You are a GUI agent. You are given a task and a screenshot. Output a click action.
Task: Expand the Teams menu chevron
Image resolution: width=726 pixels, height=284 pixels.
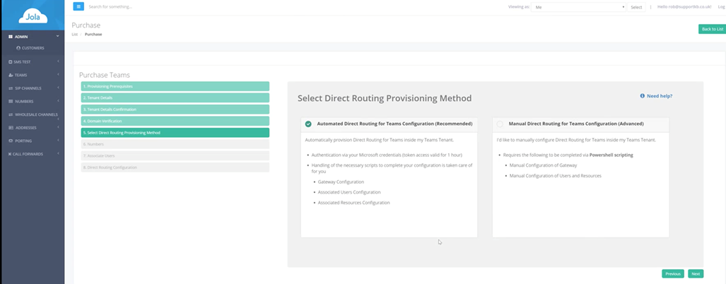(x=59, y=74)
